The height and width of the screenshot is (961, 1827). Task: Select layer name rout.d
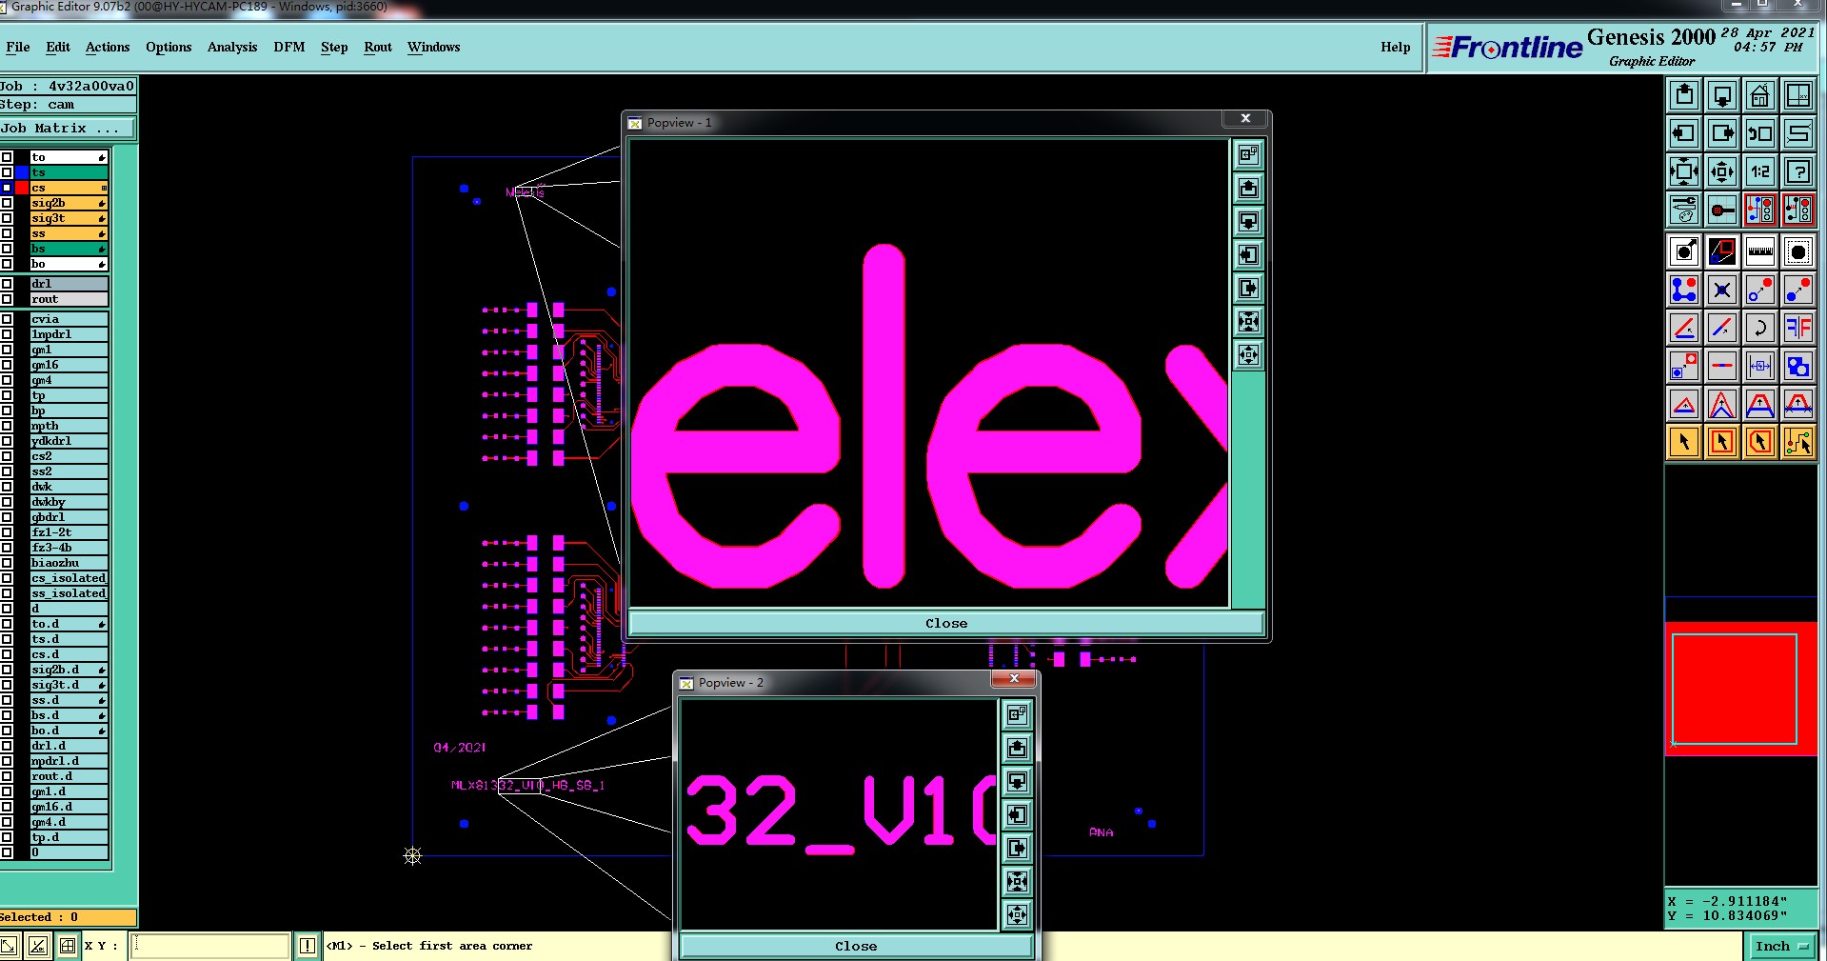[x=69, y=776]
